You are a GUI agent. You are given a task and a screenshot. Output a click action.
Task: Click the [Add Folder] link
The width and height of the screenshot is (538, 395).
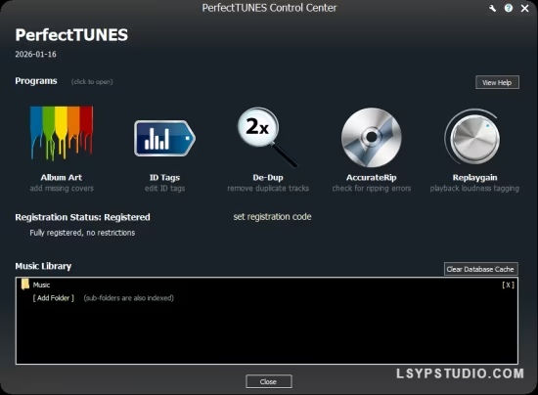(53, 298)
